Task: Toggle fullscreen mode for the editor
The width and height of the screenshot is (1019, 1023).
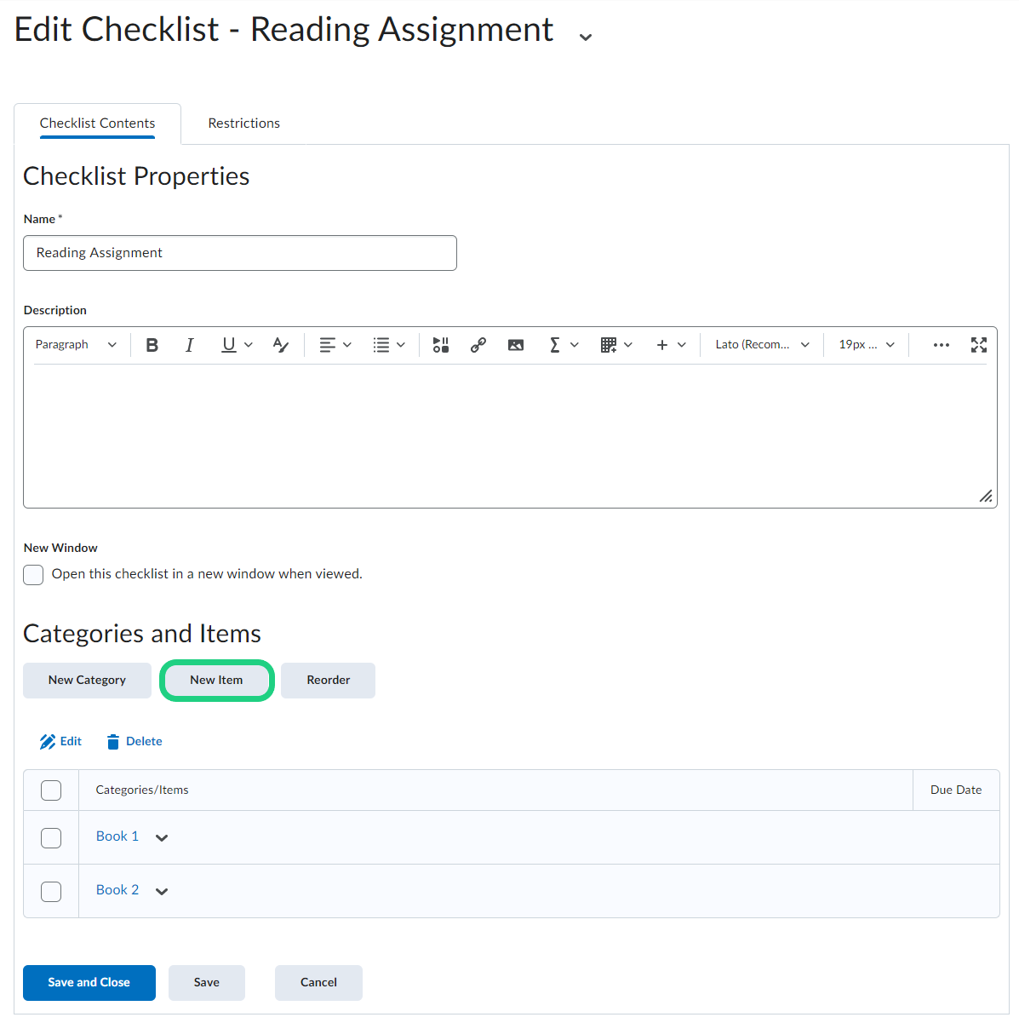Action: coord(979,345)
